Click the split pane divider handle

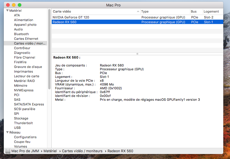(137, 54)
